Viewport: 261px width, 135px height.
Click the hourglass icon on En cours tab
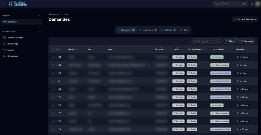tap(120, 30)
